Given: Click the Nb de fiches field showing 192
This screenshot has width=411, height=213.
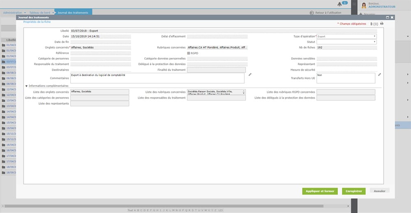Looking at the screenshot, I should coord(347,48).
